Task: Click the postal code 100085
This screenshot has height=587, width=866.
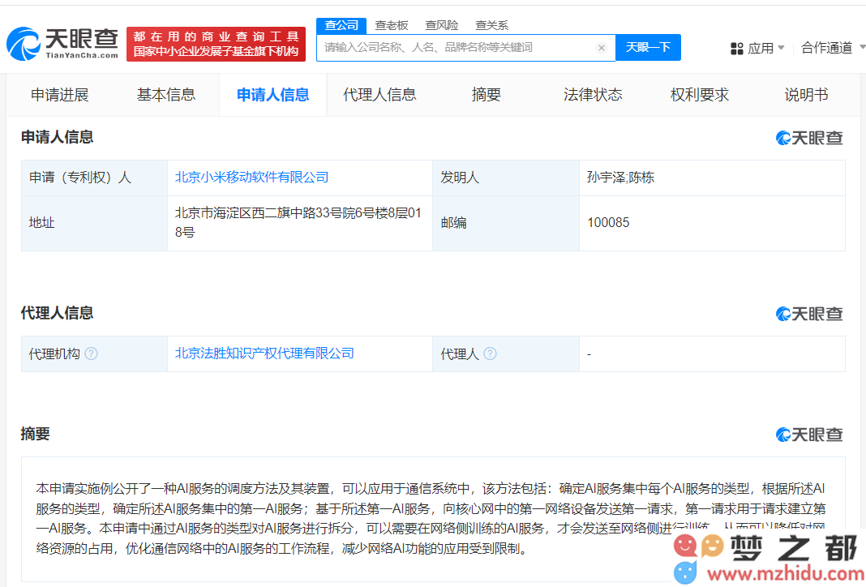Action: pyautogui.click(x=608, y=222)
